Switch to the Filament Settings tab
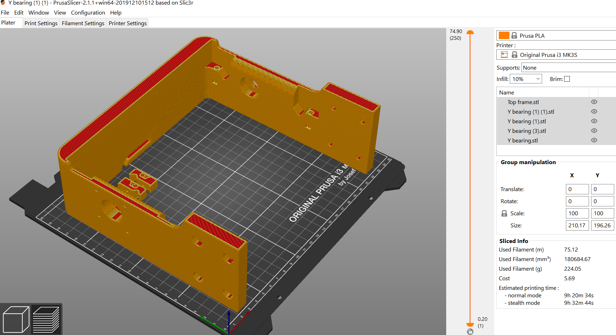 coord(83,23)
